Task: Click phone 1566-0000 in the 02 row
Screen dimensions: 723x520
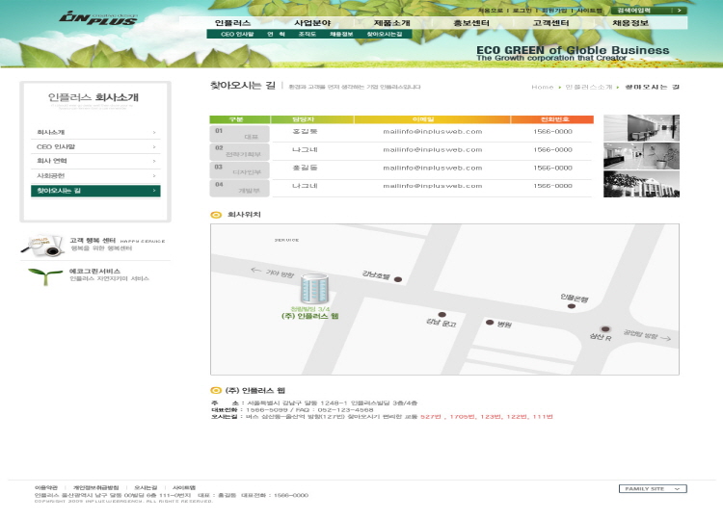Action: point(552,149)
